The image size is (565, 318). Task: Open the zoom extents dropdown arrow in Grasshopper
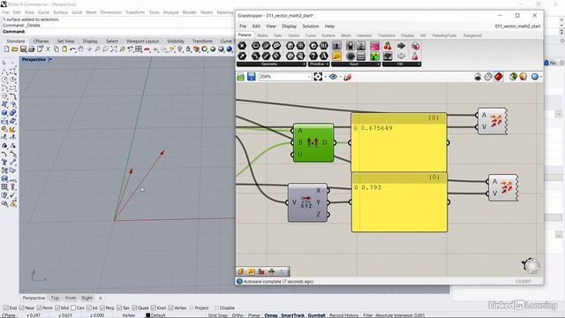click(326, 77)
